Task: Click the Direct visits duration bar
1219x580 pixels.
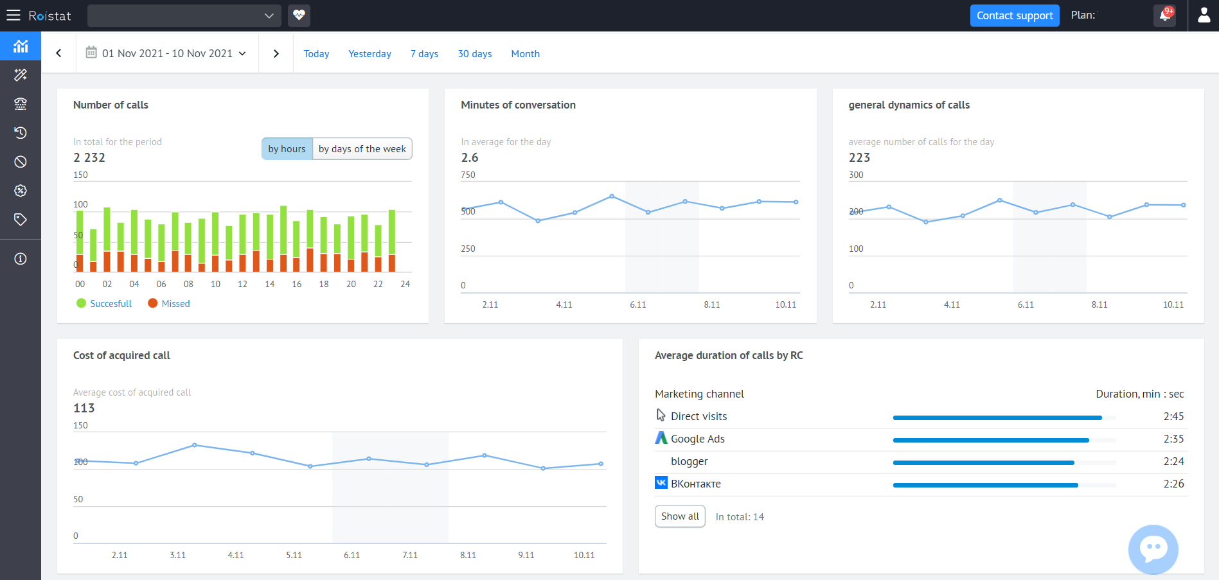Action: coord(1004,418)
